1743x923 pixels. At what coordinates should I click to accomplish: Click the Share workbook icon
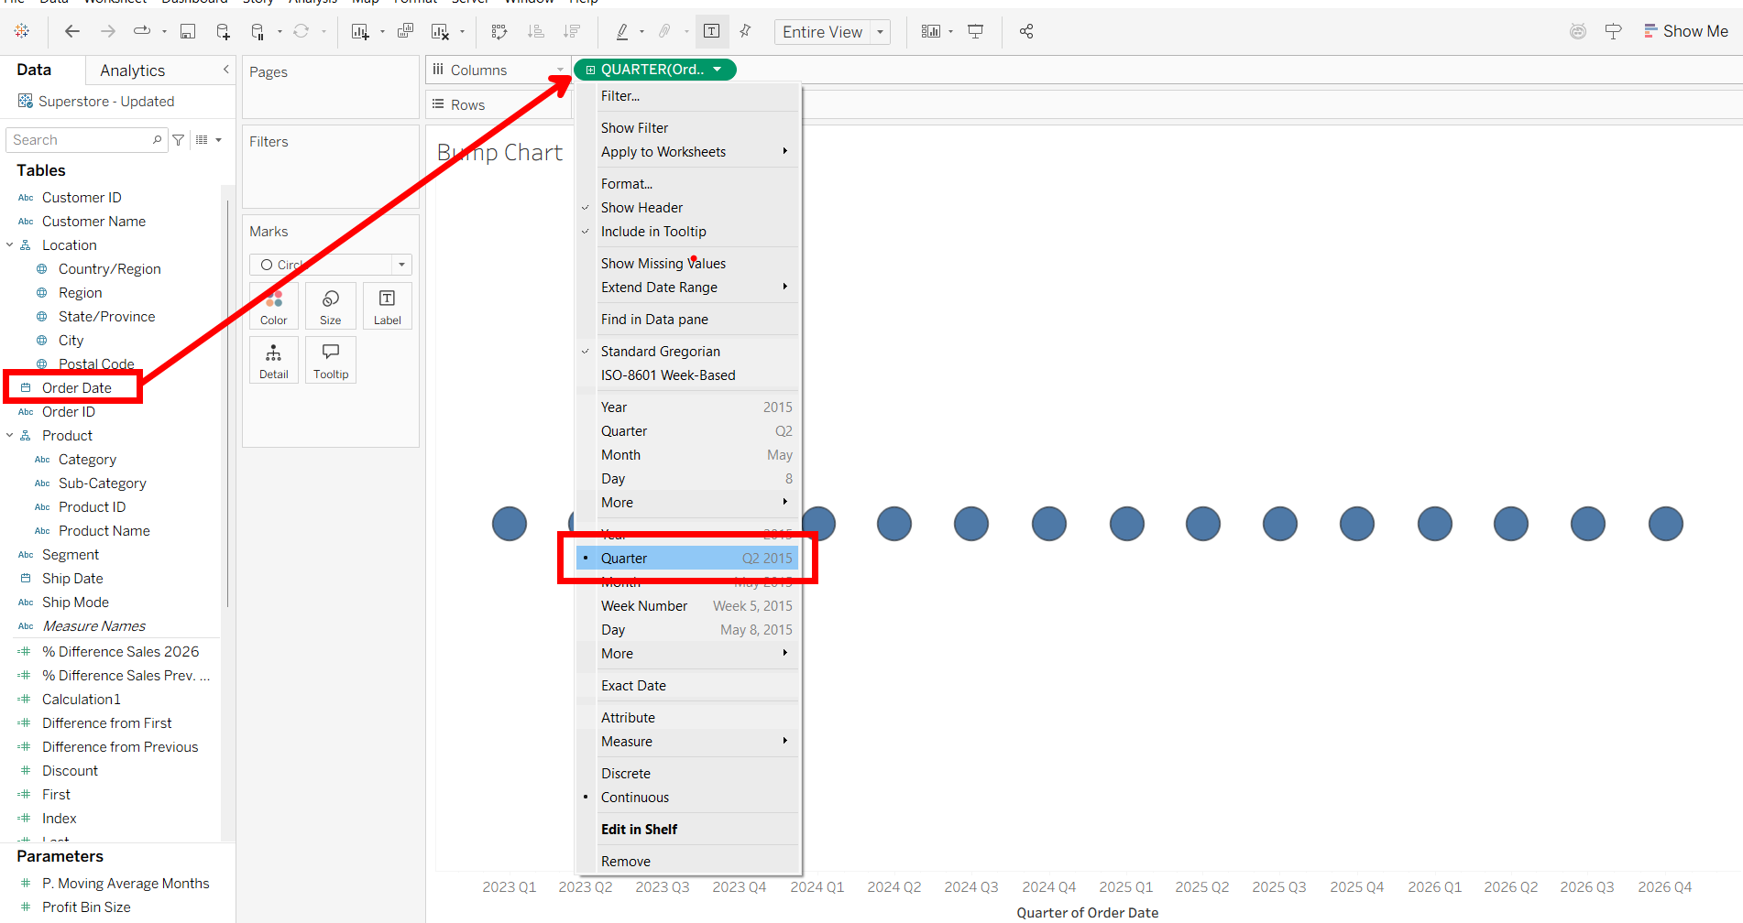point(1026,31)
